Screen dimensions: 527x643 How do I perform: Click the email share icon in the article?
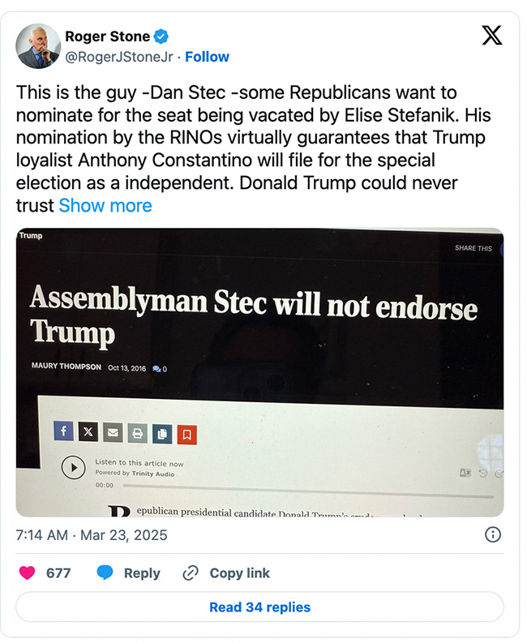coord(113,434)
